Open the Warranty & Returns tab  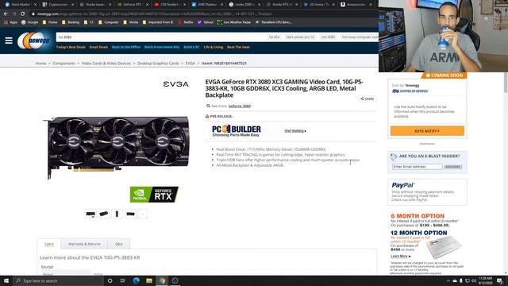click(x=84, y=244)
